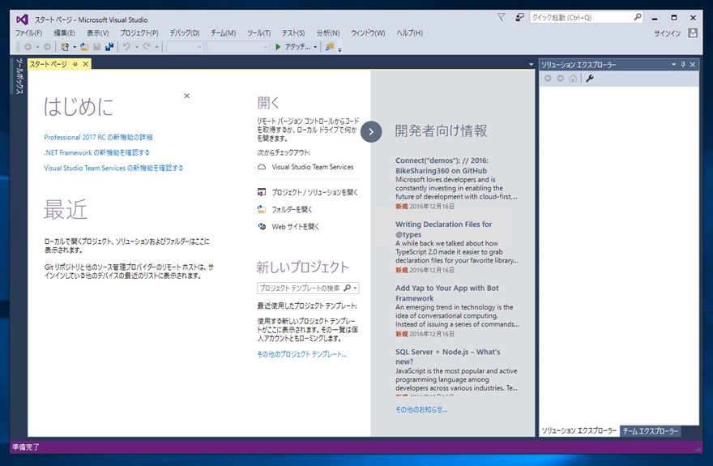This screenshot has height=466, width=713.
Task: Open the solution configurations combo box
Action: point(185,47)
